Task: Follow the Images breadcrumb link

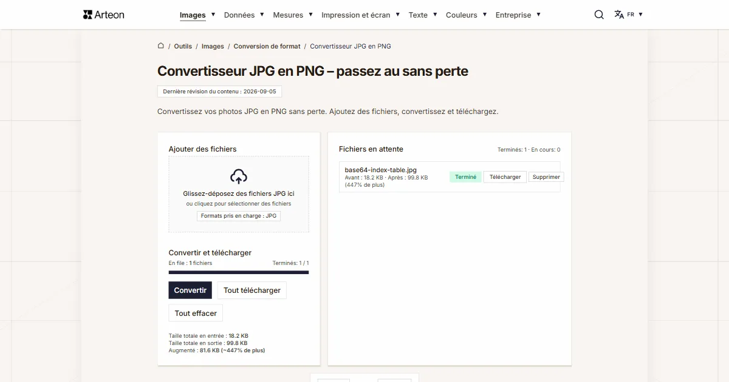Action: click(x=213, y=46)
